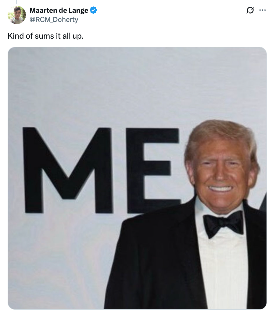The width and height of the screenshot is (272, 313).
Task: Click the large letter M in photo
Action: [x=68, y=170]
